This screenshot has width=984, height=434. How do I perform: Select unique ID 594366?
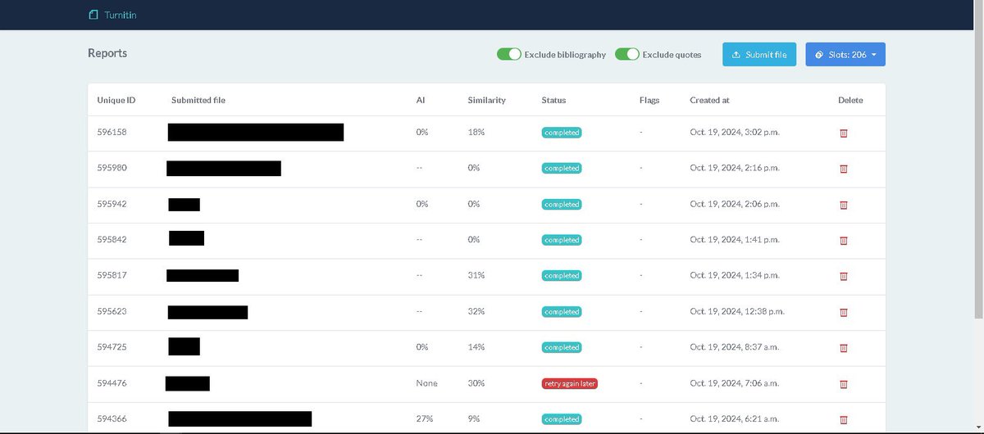[x=112, y=418]
